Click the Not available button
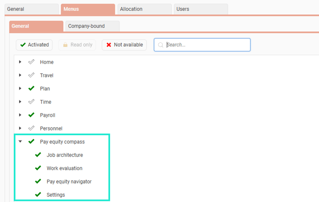319x202 pixels. coord(124,45)
